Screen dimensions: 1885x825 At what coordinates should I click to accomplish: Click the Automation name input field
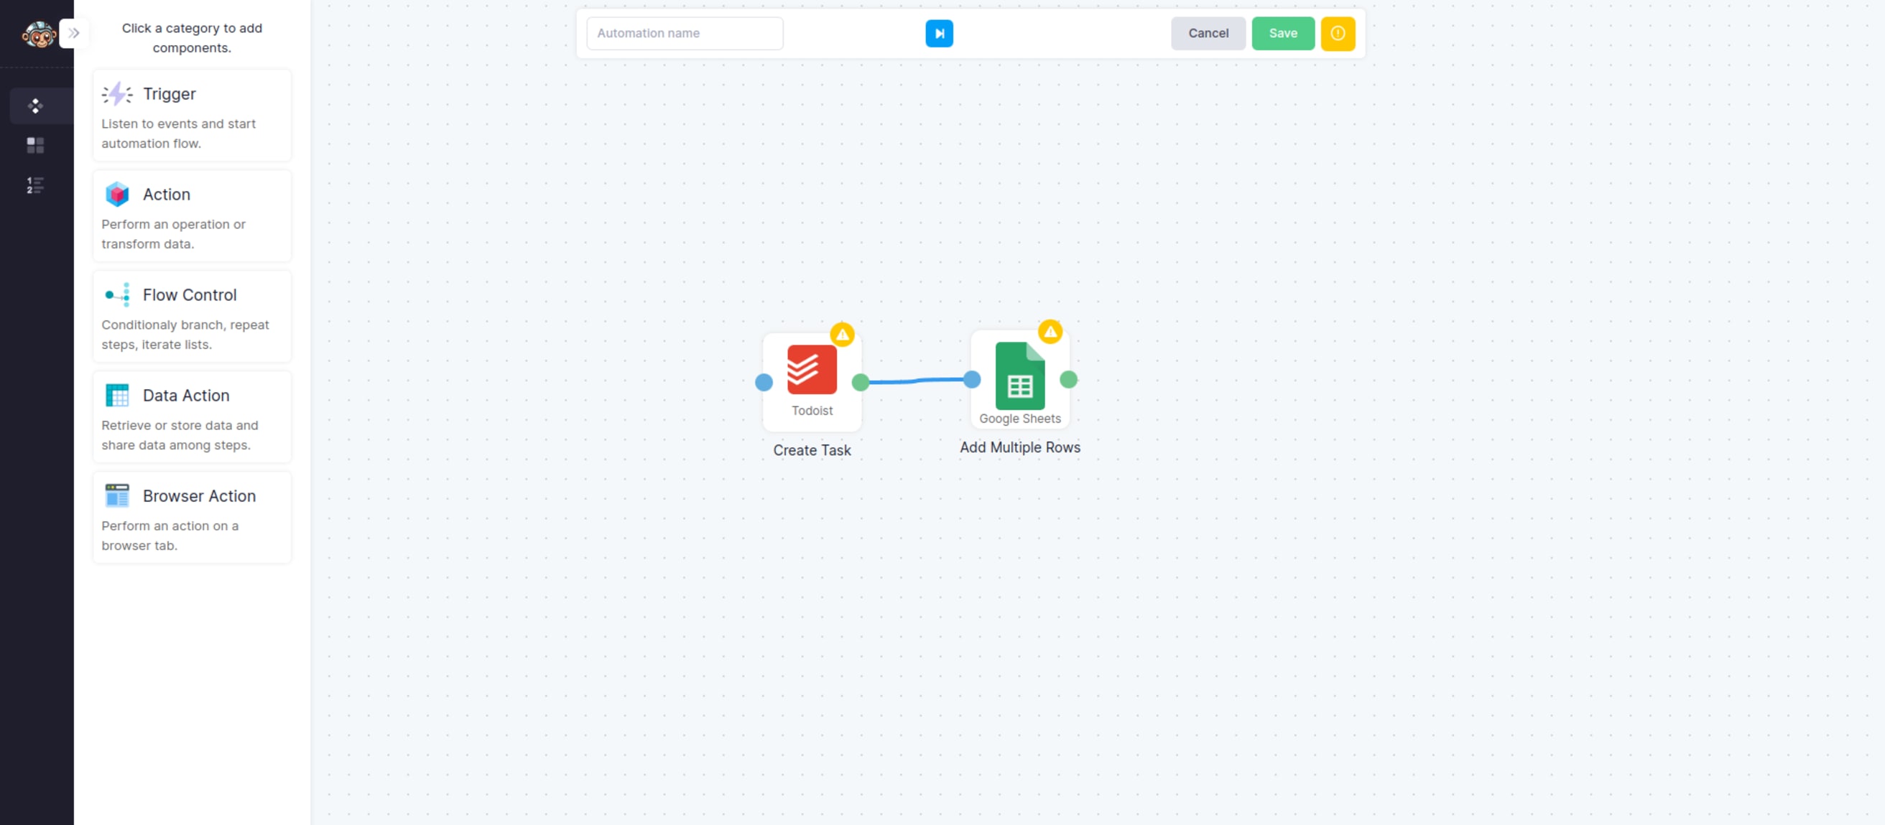point(684,33)
